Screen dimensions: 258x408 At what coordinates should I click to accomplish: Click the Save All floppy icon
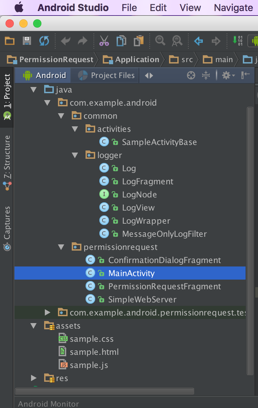pos(27,41)
